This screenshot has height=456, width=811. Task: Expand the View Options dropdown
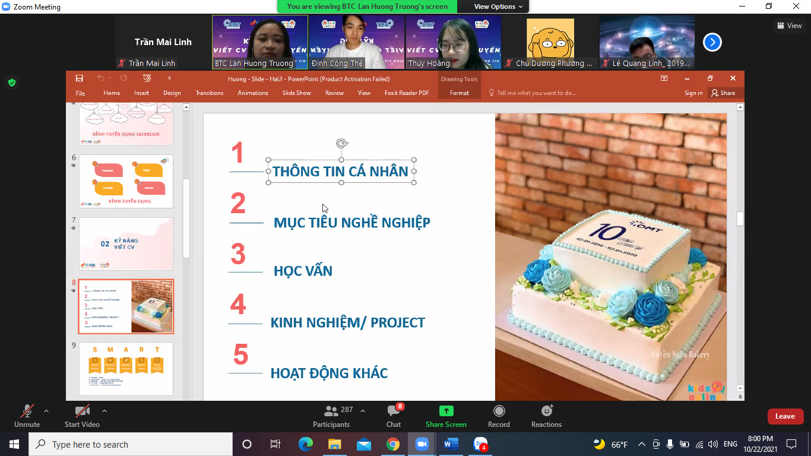[x=498, y=7]
